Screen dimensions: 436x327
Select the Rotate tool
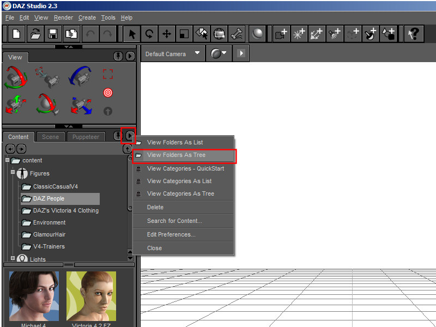(x=149, y=34)
